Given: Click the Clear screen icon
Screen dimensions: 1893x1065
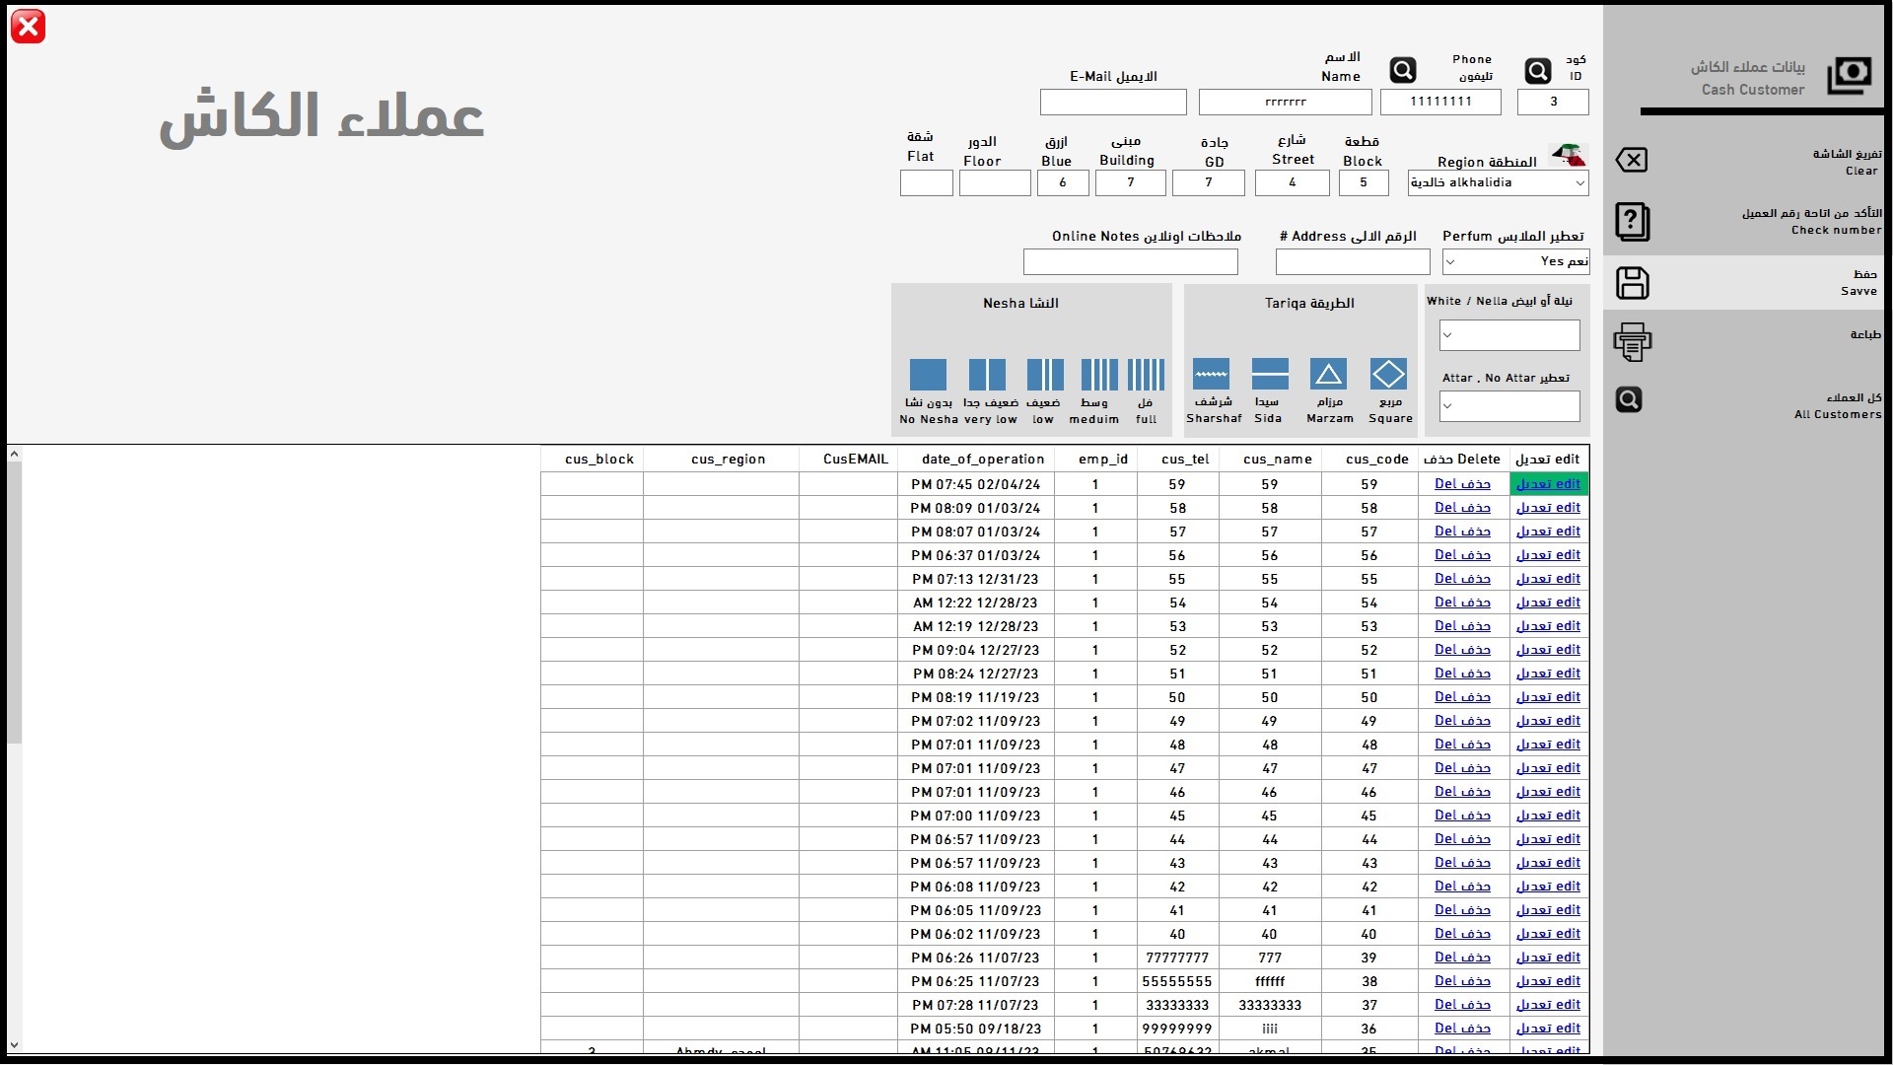Looking at the screenshot, I should point(1632,160).
